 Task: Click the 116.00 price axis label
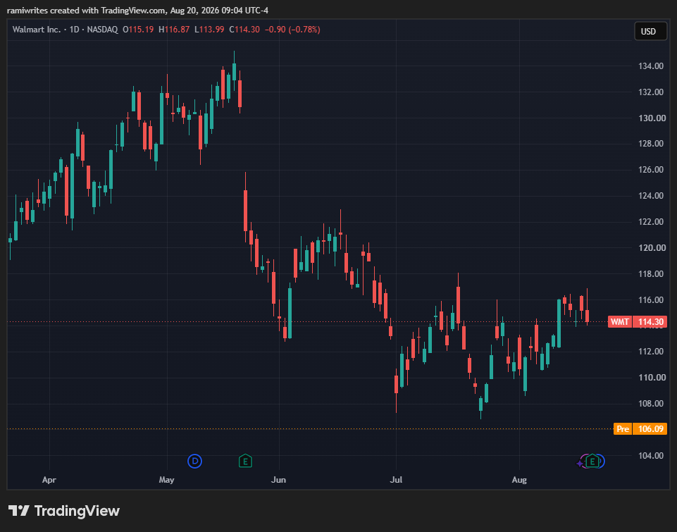coord(651,299)
